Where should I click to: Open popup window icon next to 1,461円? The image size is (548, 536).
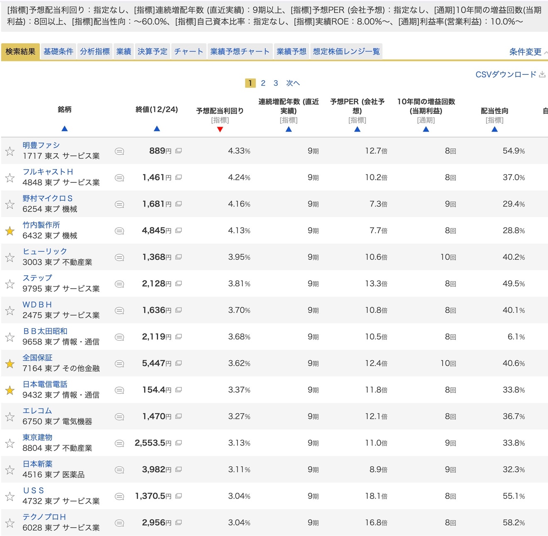(x=179, y=177)
